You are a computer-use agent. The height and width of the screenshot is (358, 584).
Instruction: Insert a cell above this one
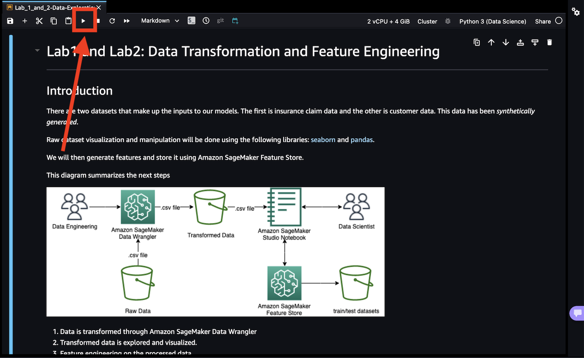[x=520, y=42]
